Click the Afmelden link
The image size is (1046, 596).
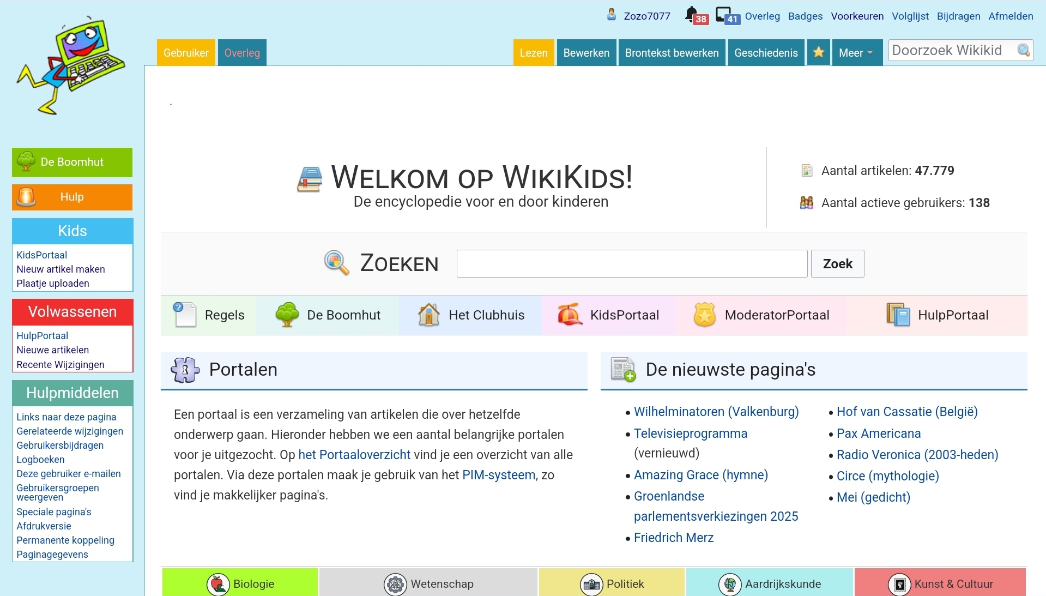tap(1011, 16)
